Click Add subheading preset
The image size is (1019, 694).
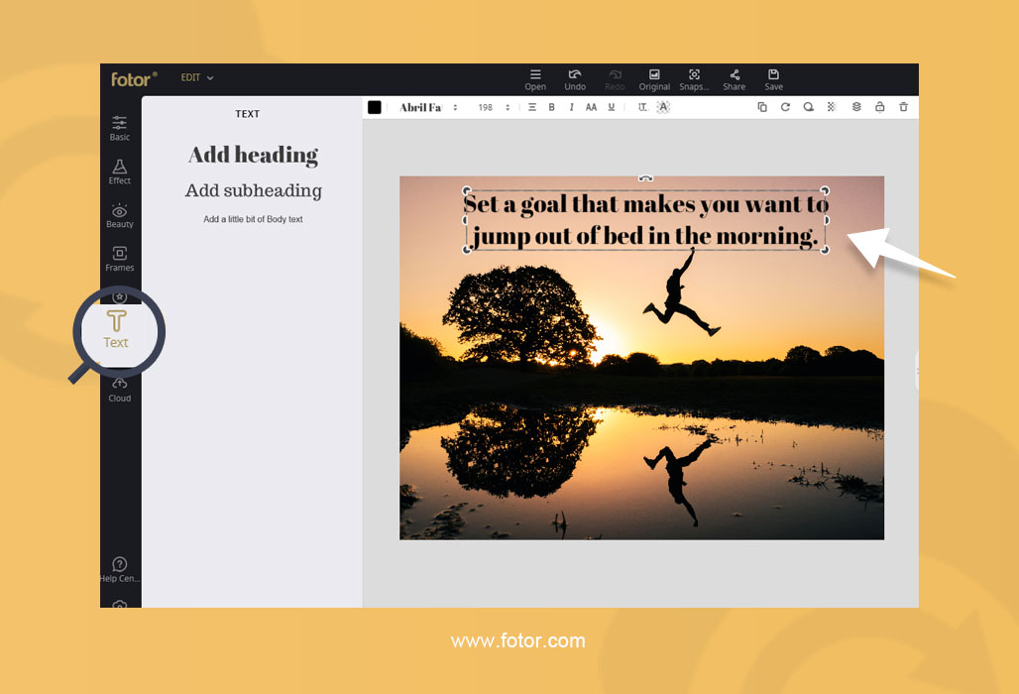(253, 190)
